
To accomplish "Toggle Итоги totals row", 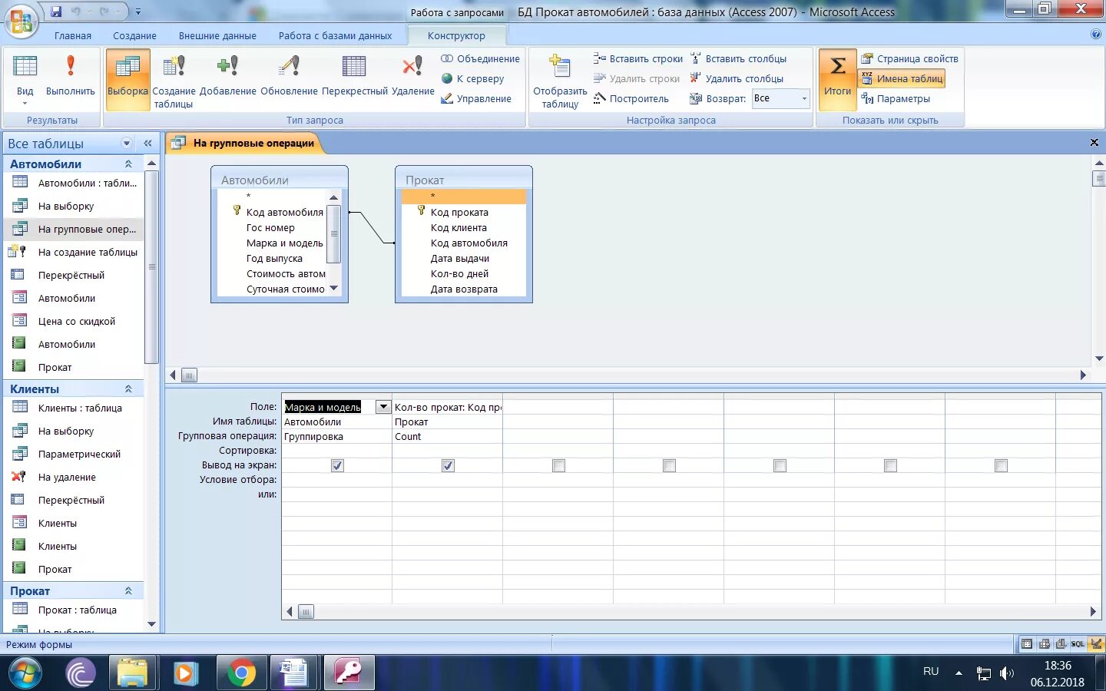I will [x=837, y=79].
